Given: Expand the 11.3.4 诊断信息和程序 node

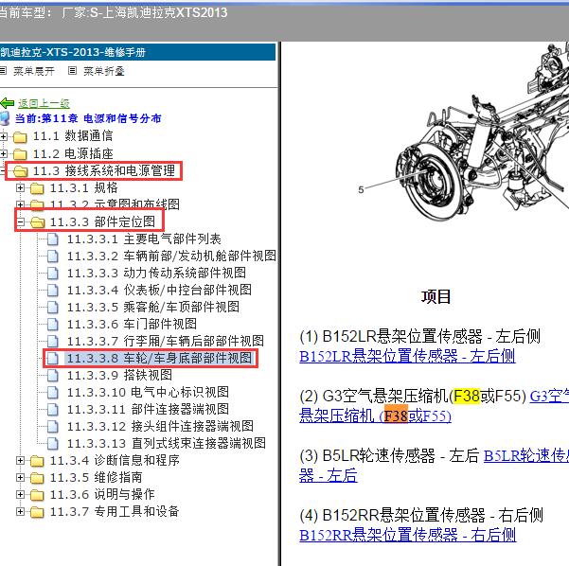Looking at the screenshot, I should point(20,460).
